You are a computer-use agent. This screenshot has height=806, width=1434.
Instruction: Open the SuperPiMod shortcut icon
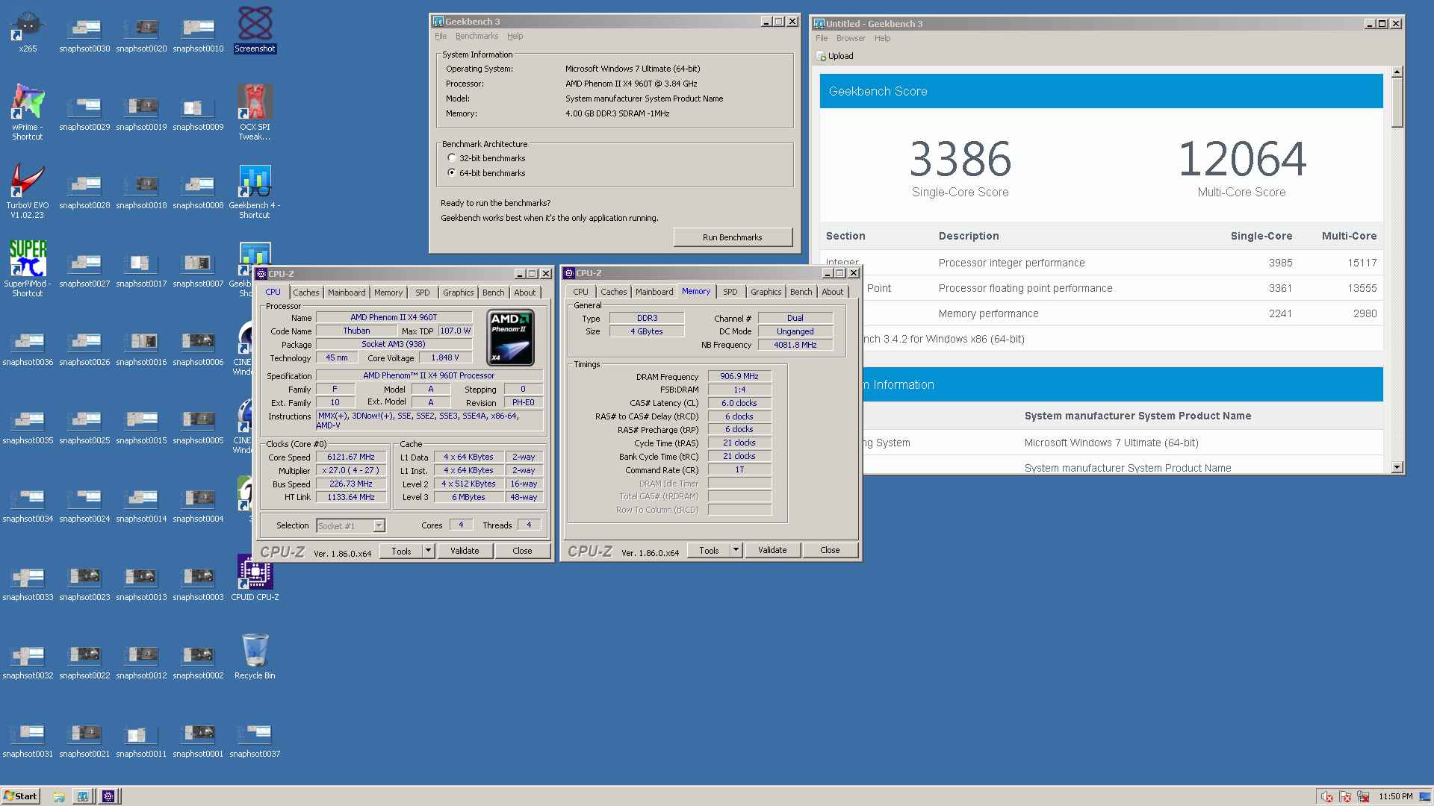click(28, 269)
